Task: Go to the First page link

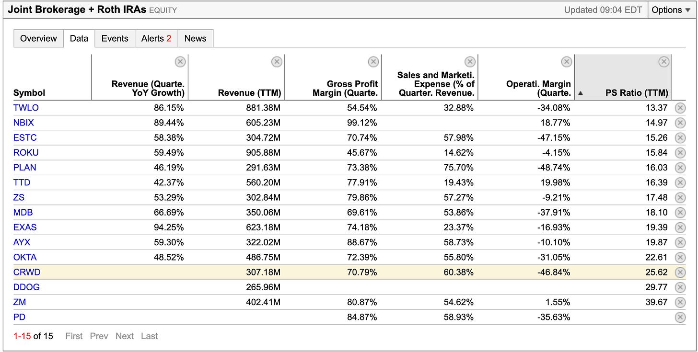Action: (x=74, y=336)
